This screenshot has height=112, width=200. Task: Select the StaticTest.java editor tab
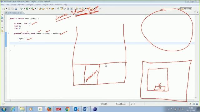tap(13, 13)
